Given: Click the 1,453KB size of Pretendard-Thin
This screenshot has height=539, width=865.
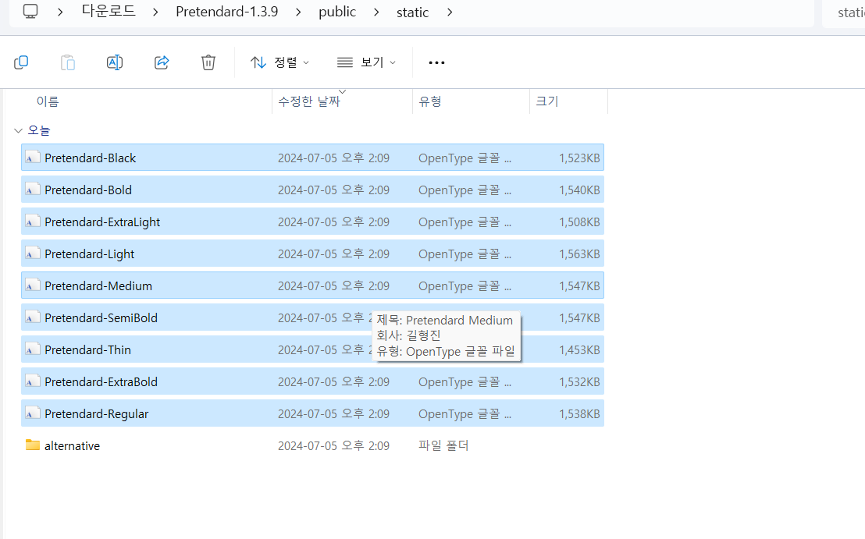Looking at the screenshot, I should point(579,350).
